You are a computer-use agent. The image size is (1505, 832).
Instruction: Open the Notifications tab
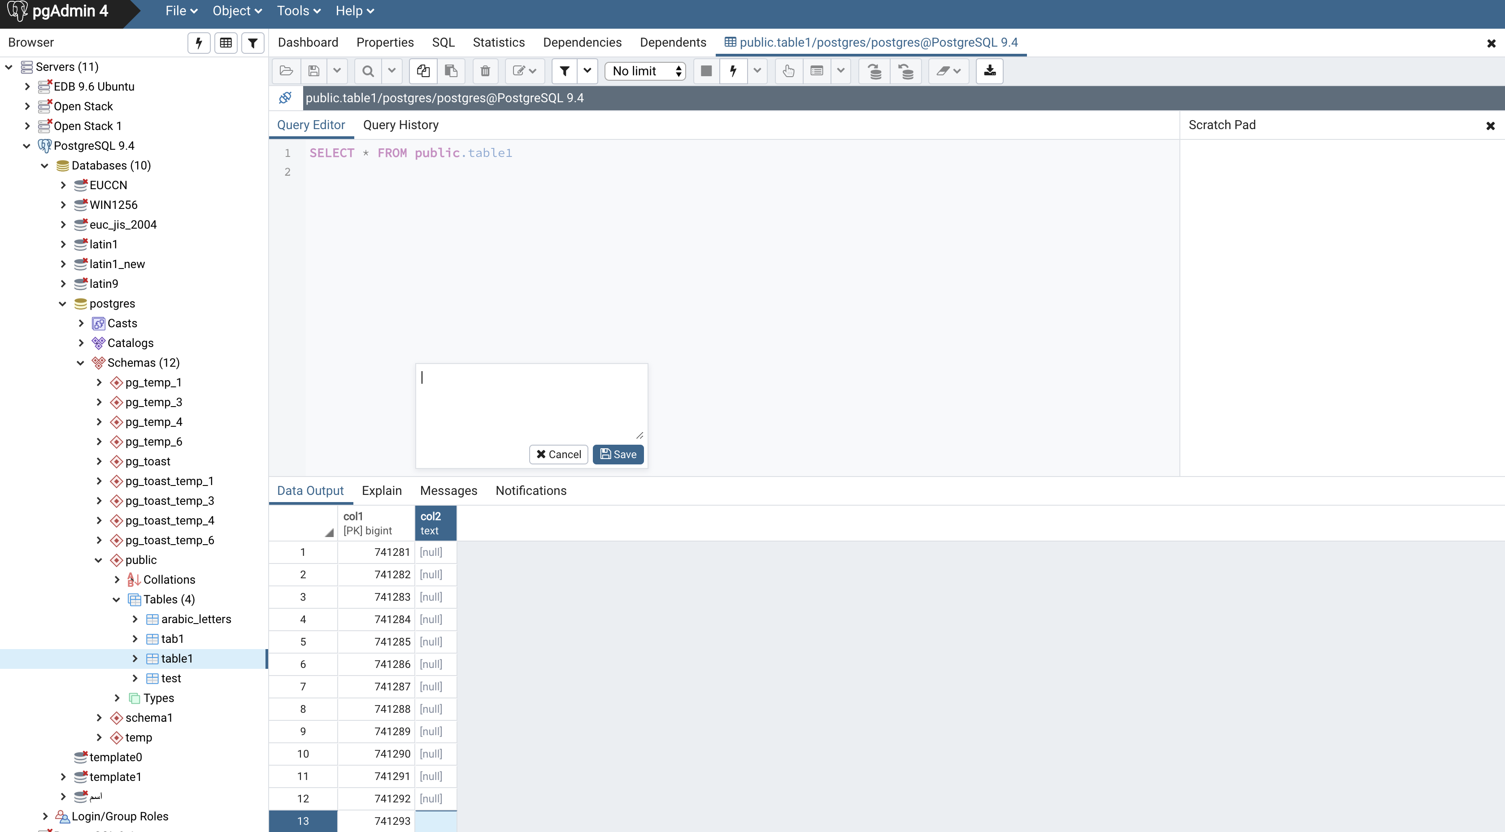click(531, 491)
